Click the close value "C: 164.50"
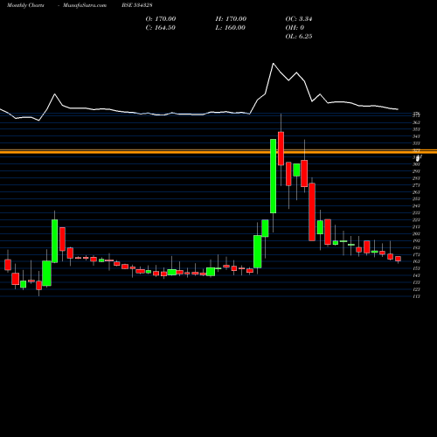This screenshot has height=437, width=437. 160,28
